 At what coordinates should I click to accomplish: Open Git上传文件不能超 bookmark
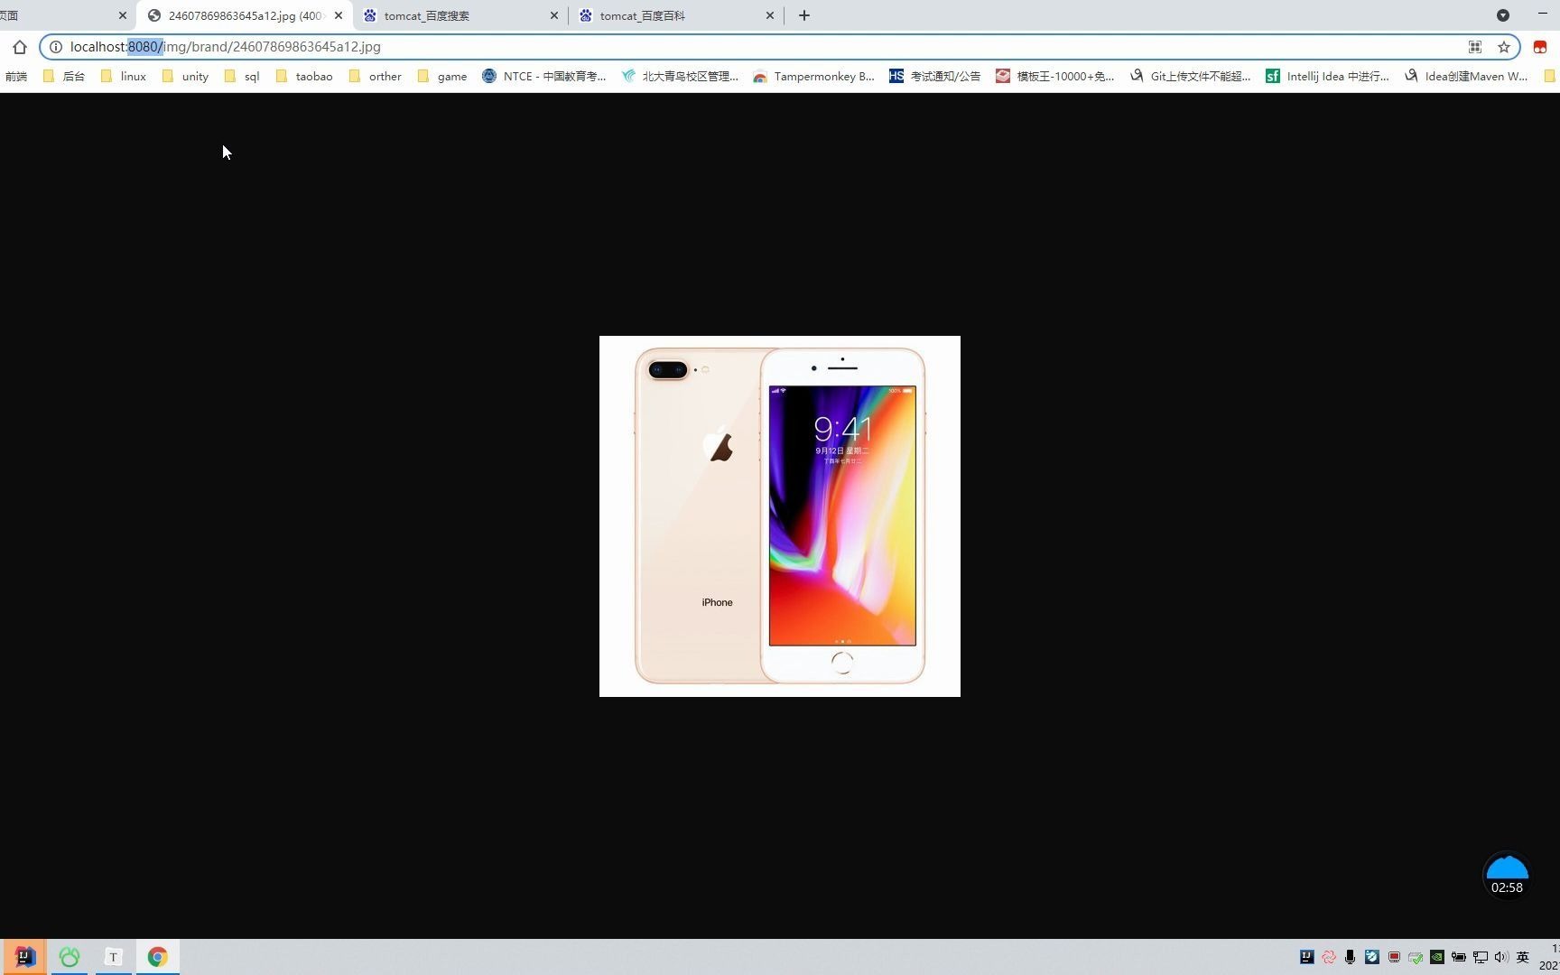point(1191,77)
